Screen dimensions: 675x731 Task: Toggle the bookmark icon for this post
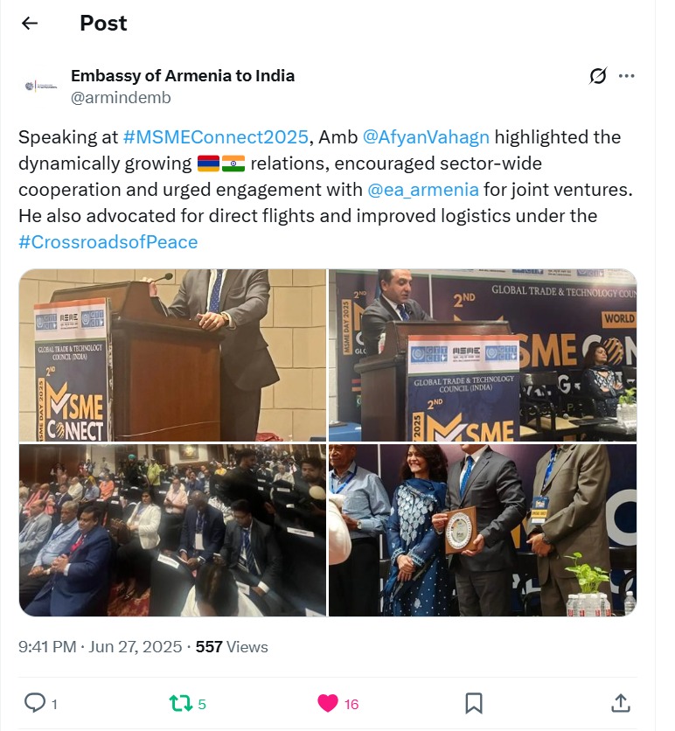(x=474, y=703)
